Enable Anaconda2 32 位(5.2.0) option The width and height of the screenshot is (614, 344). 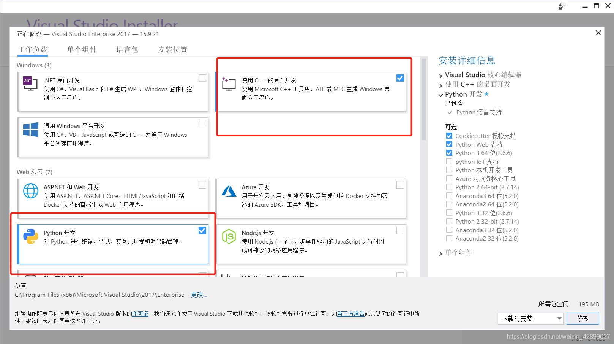click(x=449, y=238)
